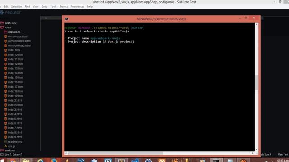
Task: Click the HTML icon beside index19.html
Action: point(5,96)
